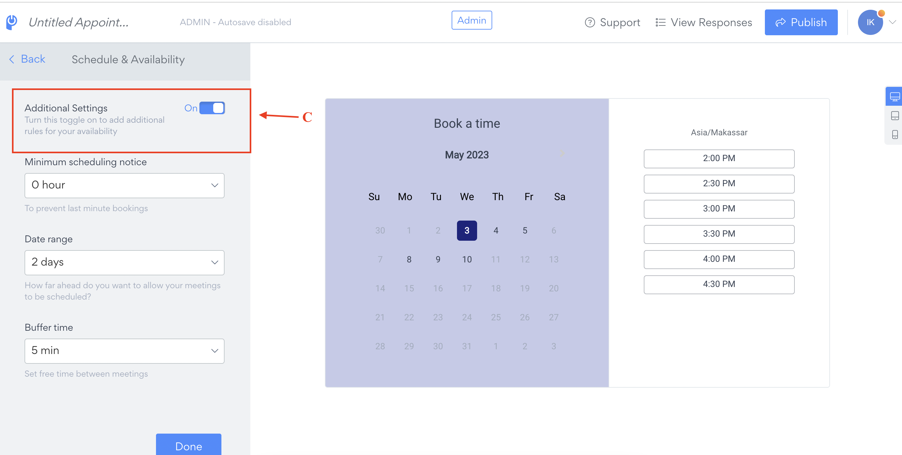Image resolution: width=902 pixels, height=455 pixels.
Task: Click the app logo icon
Action: 12,22
